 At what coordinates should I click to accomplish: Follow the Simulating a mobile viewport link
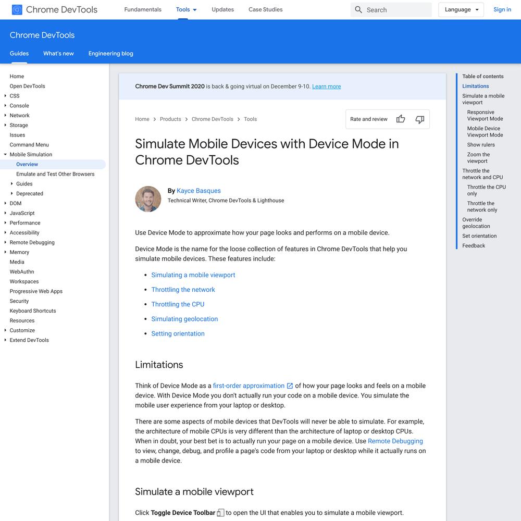point(193,275)
